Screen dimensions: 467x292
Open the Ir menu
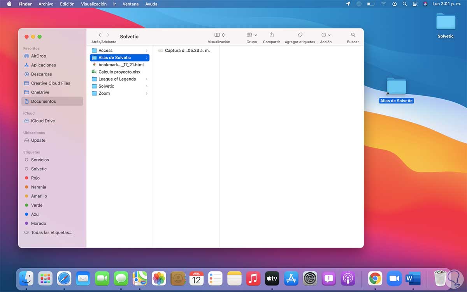[114, 4]
